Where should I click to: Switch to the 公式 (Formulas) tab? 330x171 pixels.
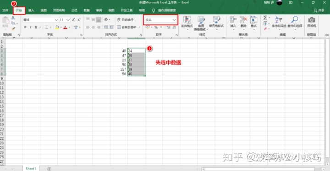pyautogui.click(x=74, y=11)
